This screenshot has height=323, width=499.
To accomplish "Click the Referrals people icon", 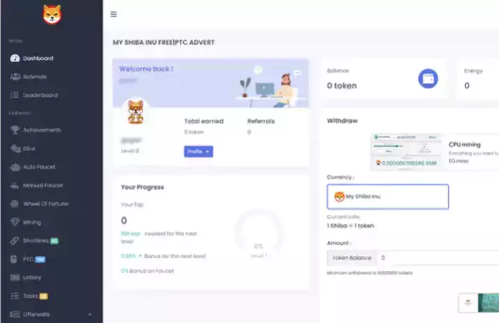I will [x=15, y=76].
